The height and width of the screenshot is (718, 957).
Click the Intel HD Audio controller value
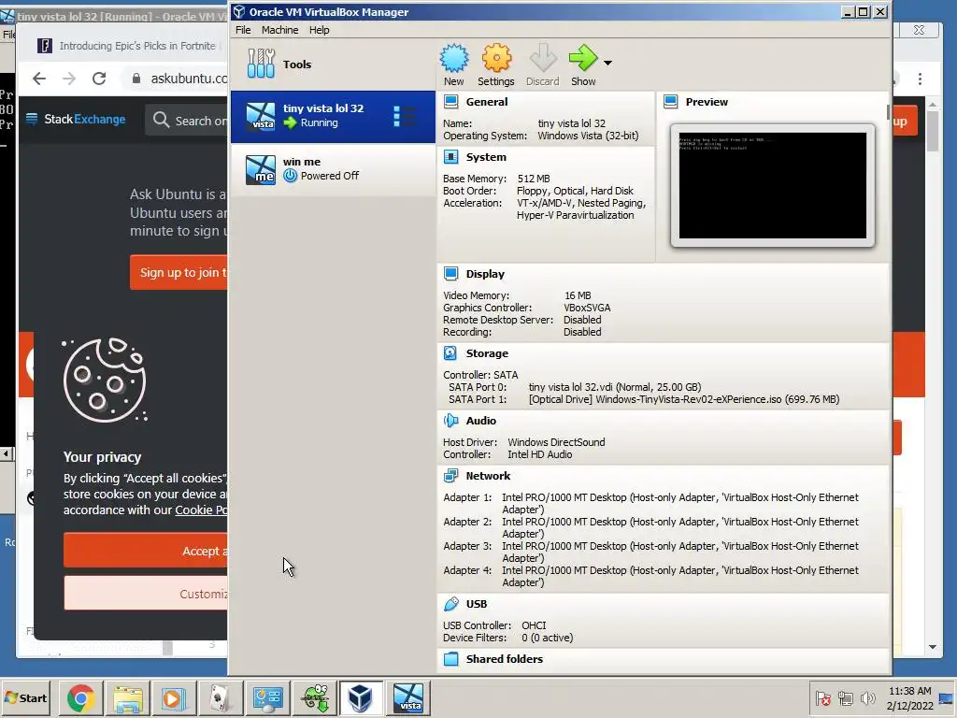(539, 454)
